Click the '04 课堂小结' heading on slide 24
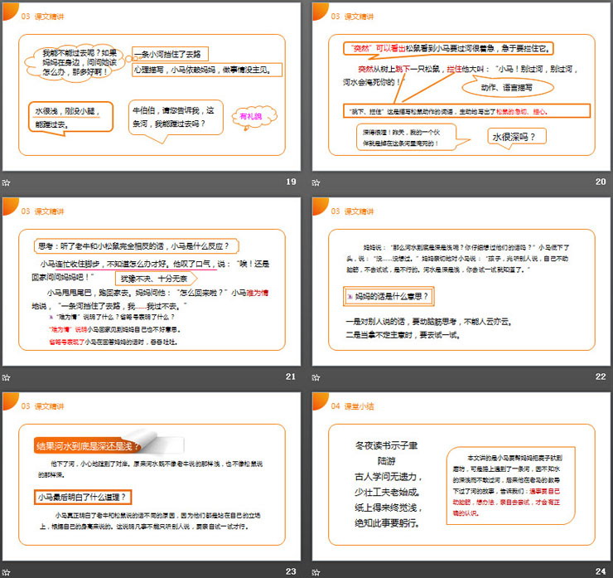The image size is (613, 578). point(352,406)
